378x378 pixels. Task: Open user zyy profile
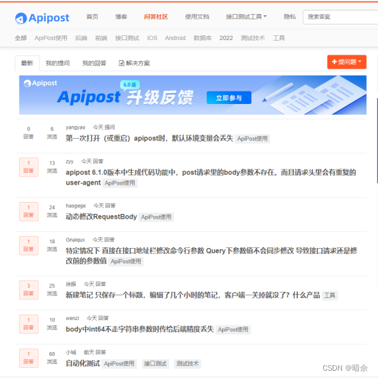pyautogui.click(x=69, y=161)
